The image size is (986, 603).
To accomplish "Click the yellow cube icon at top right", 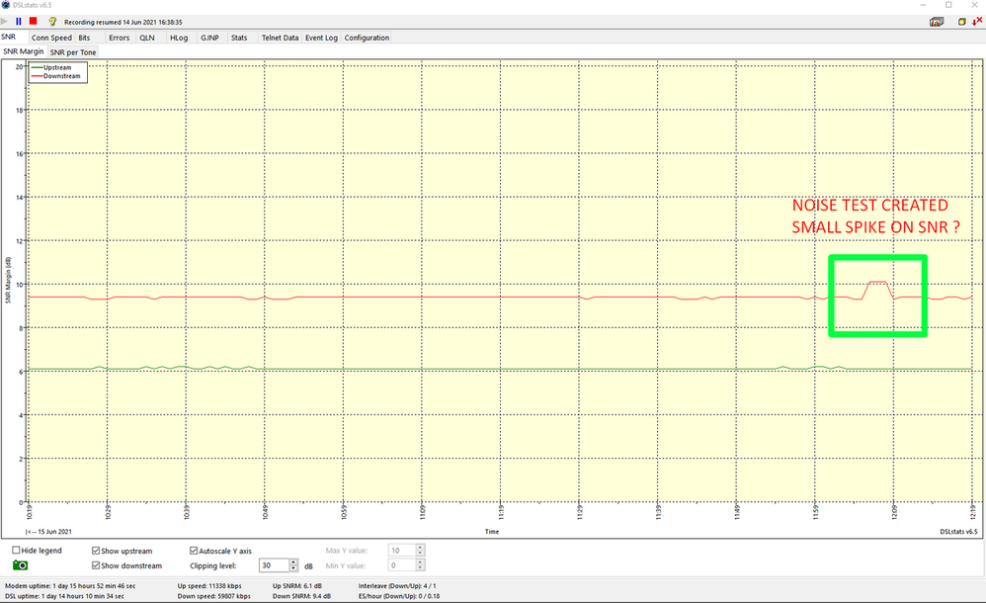I will tap(961, 21).
